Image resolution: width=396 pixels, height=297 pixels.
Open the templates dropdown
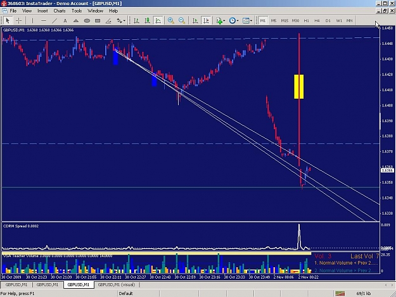(x=247, y=21)
